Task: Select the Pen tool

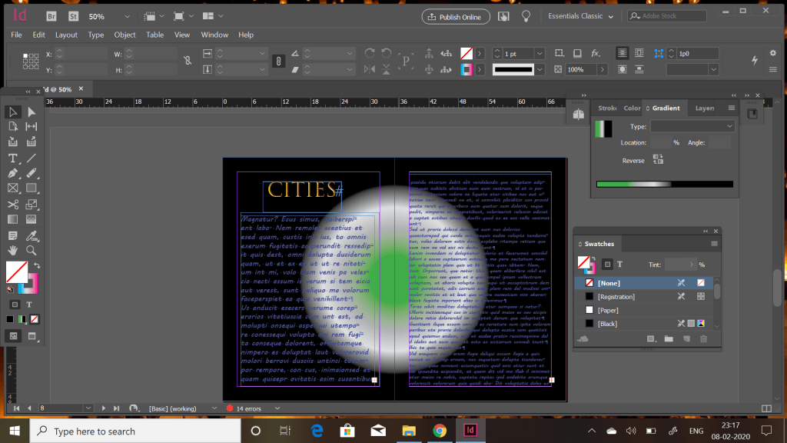Action: coord(13,173)
